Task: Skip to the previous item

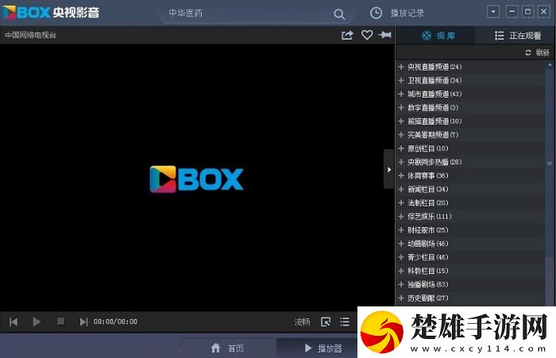Action: (x=14, y=321)
